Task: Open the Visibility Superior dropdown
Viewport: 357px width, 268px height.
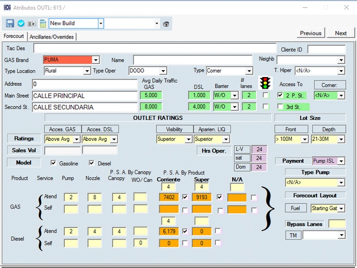Action: coord(189,139)
